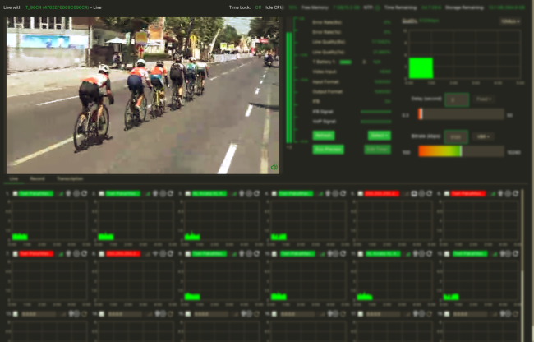Click the modem icon in slot 3
The image size is (534, 342).
(x=242, y=193)
